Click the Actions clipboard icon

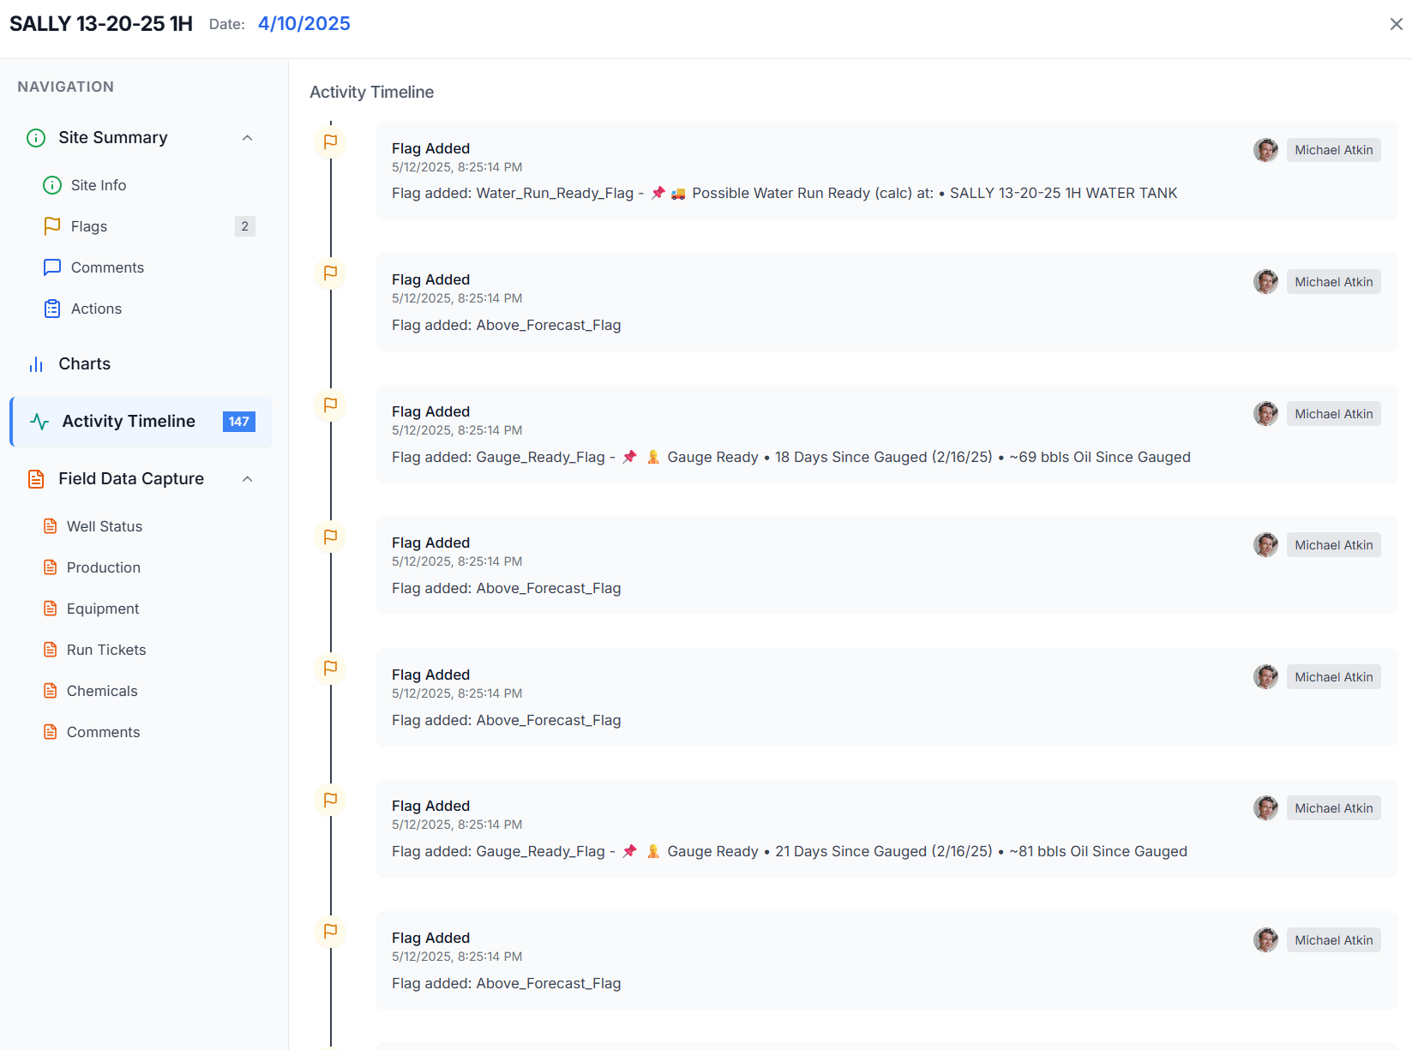point(52,308)
